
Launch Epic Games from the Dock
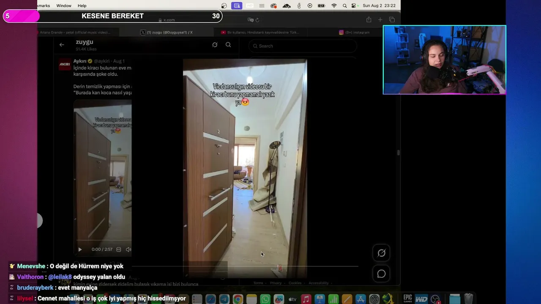pos(407,299)
